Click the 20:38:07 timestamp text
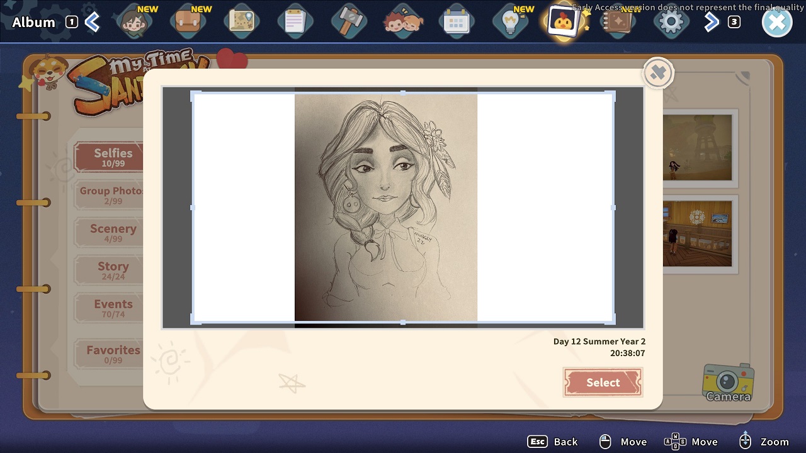806x453 pixels. pyautogui.click(x=627, y=354)
